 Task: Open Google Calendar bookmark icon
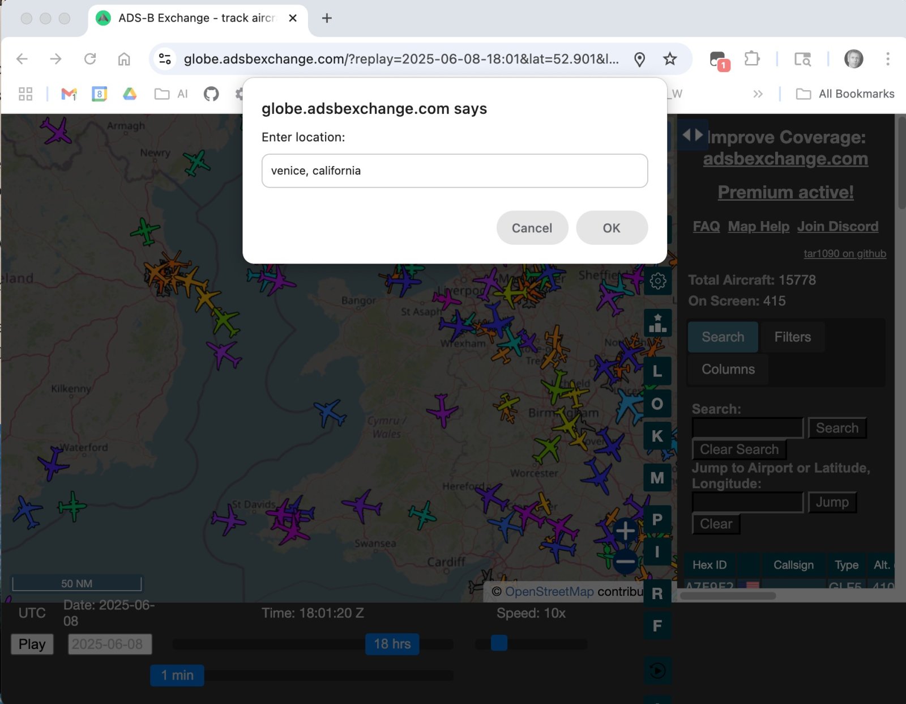tap(100, 94)
